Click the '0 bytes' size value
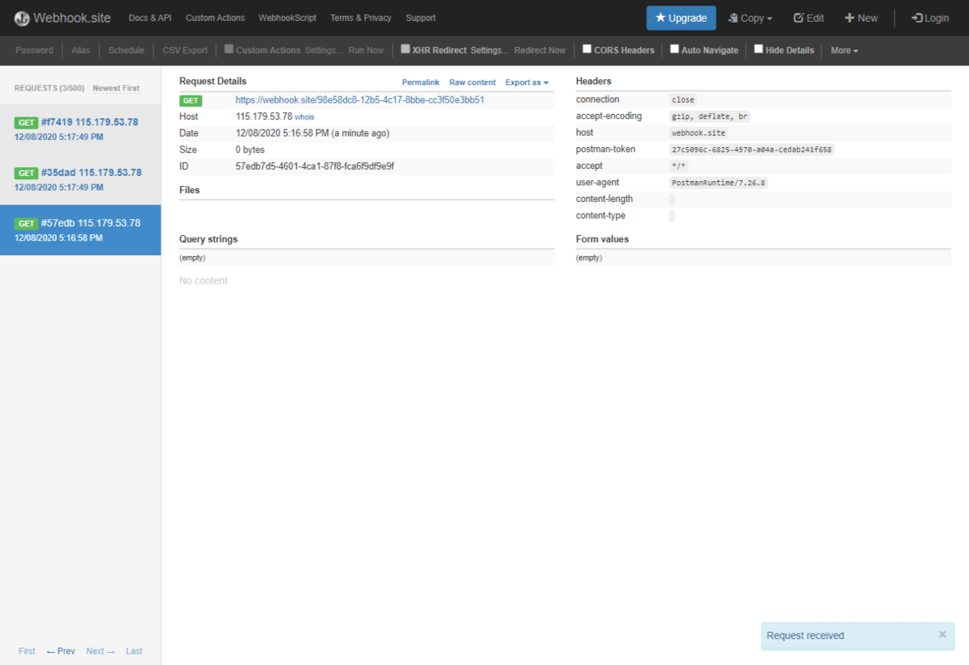The height and width of the screenshot is (665, 969). coord(250,150)
